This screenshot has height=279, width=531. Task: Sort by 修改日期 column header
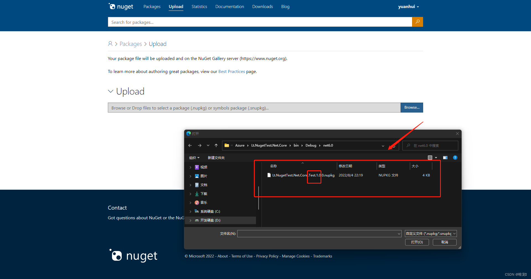coord(345,166)
